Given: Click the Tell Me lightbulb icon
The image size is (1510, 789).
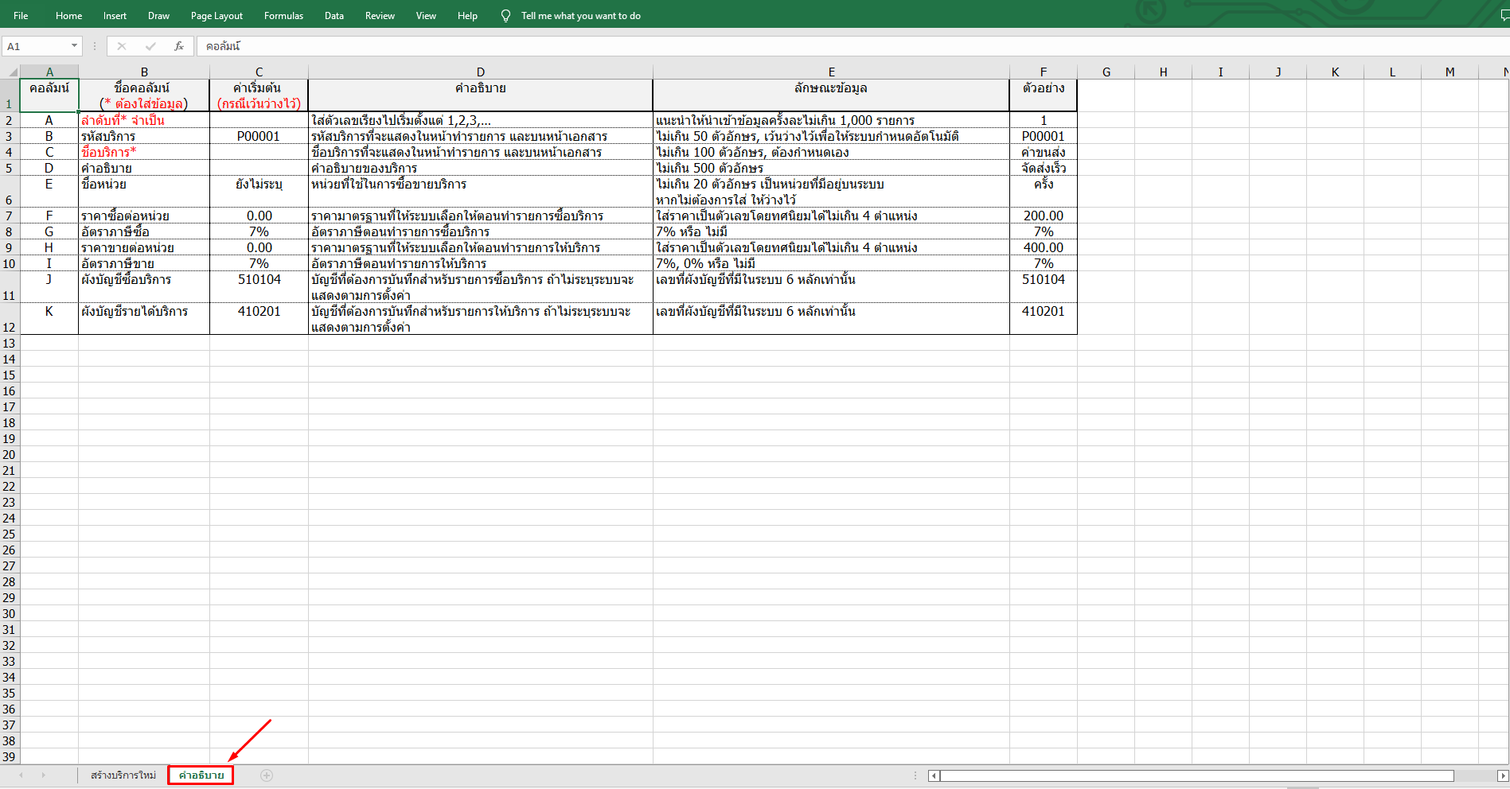Looking at the screenshot, I should pyautogui.click(x=505, y=14).
